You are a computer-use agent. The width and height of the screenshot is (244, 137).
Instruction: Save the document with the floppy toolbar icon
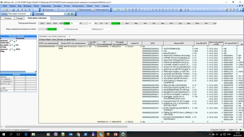point(13,10)
